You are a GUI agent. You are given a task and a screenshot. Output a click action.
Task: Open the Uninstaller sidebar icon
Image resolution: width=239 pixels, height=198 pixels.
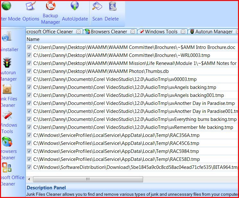(x=7, y=36)
